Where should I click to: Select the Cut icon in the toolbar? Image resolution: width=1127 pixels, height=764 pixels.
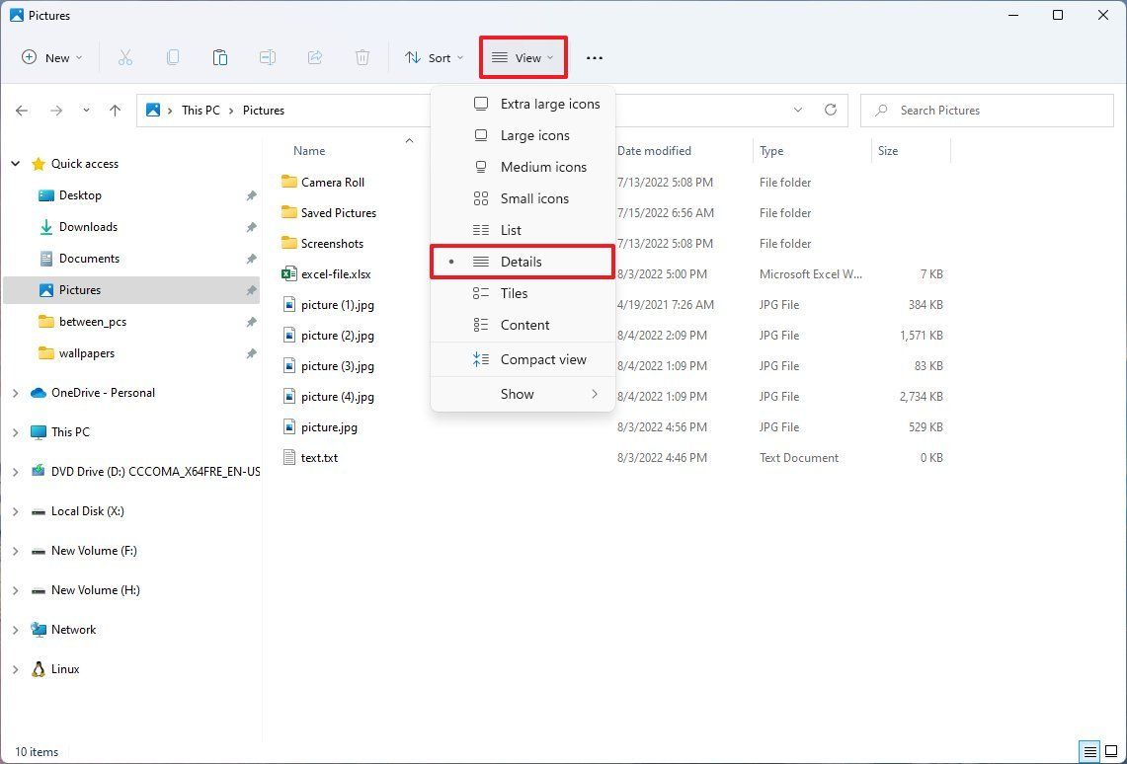tap(125, 57)
